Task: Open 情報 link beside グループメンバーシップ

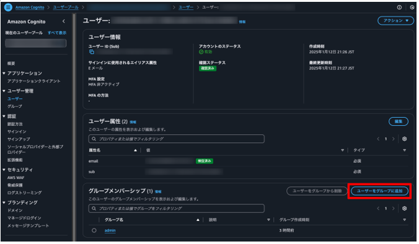Action: 158,191
